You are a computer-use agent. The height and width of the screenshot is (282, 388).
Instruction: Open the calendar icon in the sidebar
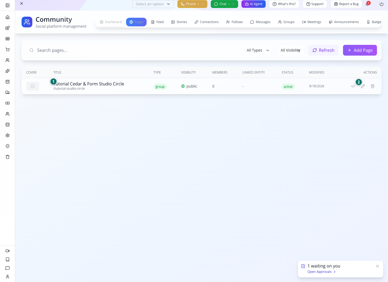tap(8, 82)
